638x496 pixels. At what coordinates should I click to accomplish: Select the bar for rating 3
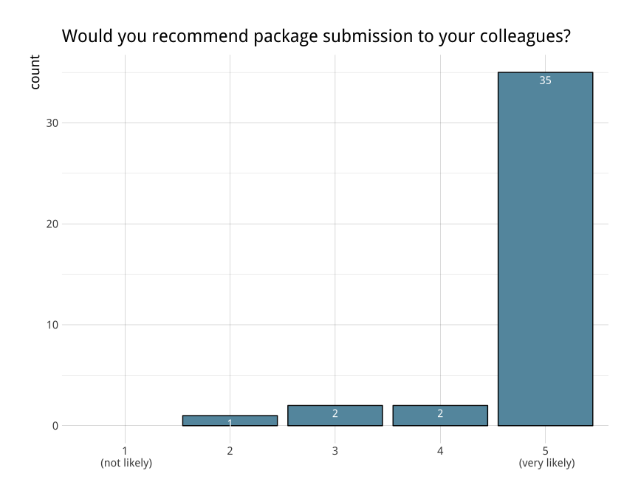pos(310,416)
